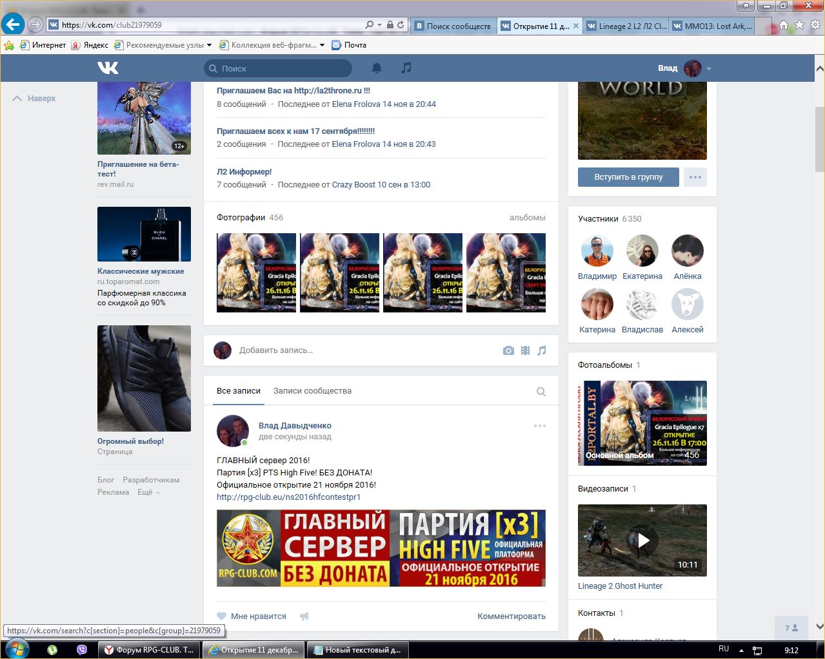Expand Рекомендуемые узлы dropdown
The height and width of the screenshot is (659, 825).
coord(209,45)
